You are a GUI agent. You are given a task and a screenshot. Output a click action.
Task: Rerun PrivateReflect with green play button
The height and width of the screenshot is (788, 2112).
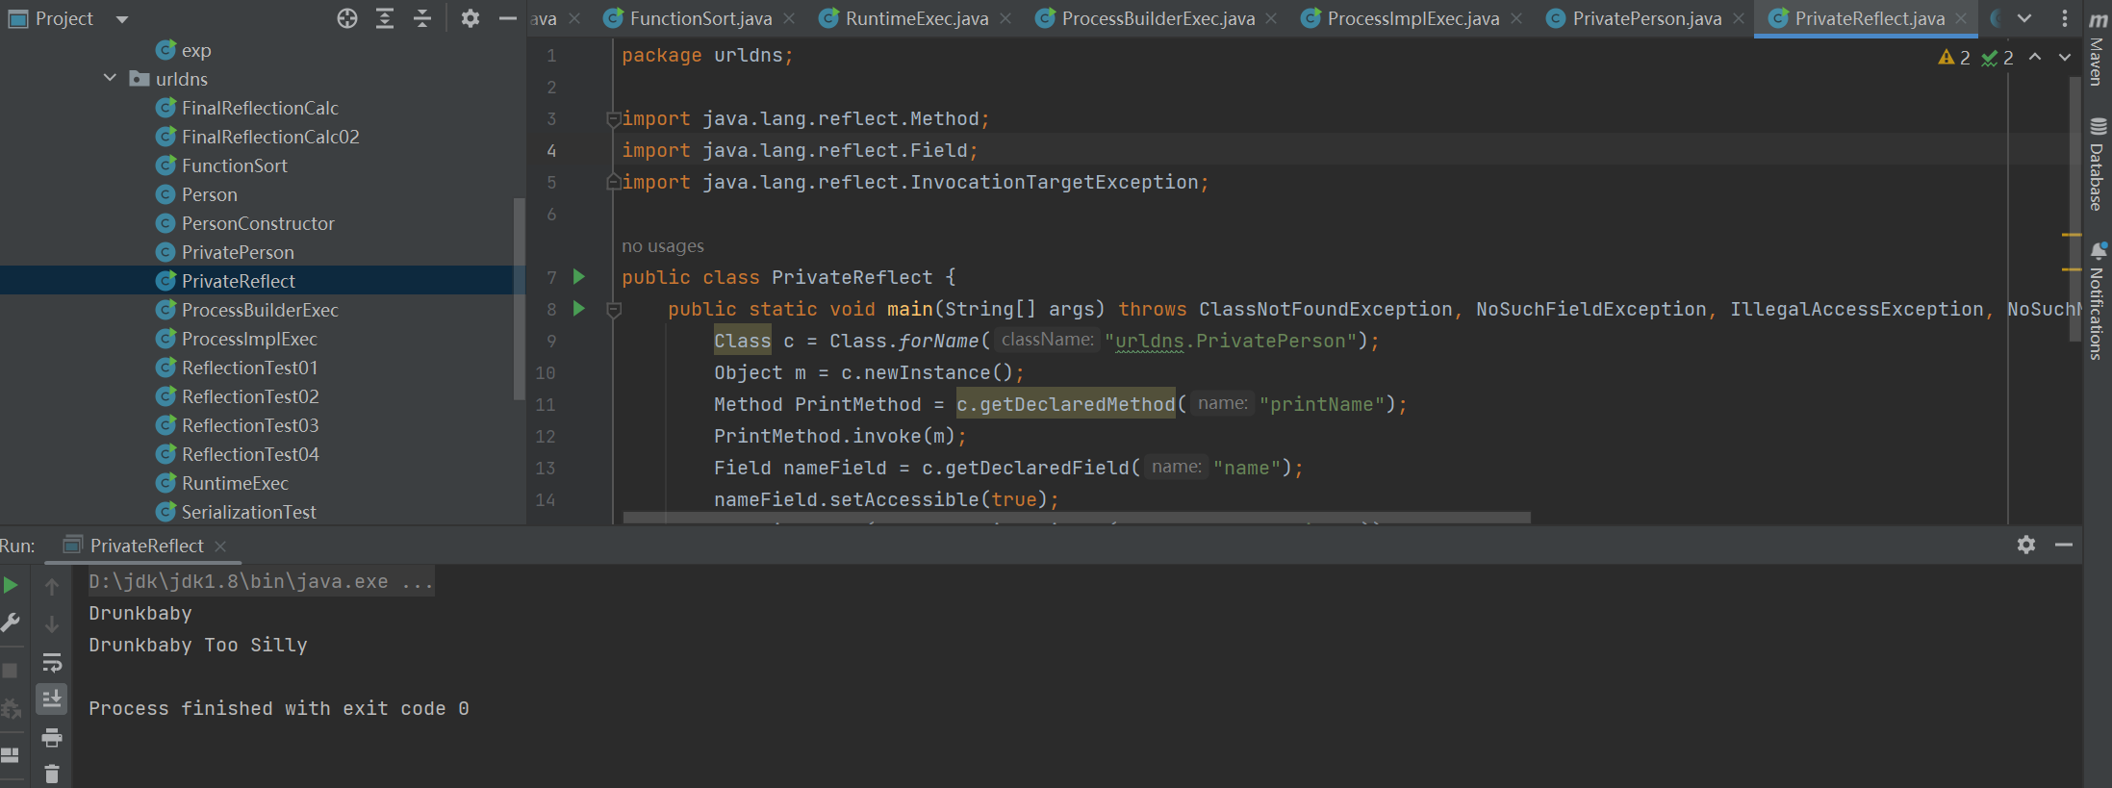click(x=11, y=585)
